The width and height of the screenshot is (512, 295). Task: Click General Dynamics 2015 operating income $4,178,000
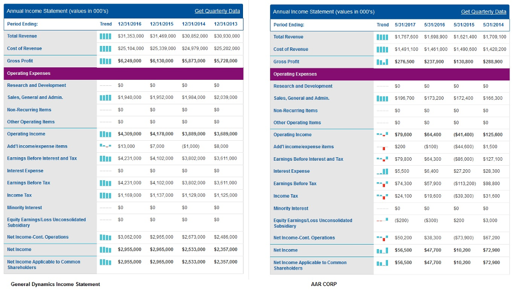click(x=161, y=134)
